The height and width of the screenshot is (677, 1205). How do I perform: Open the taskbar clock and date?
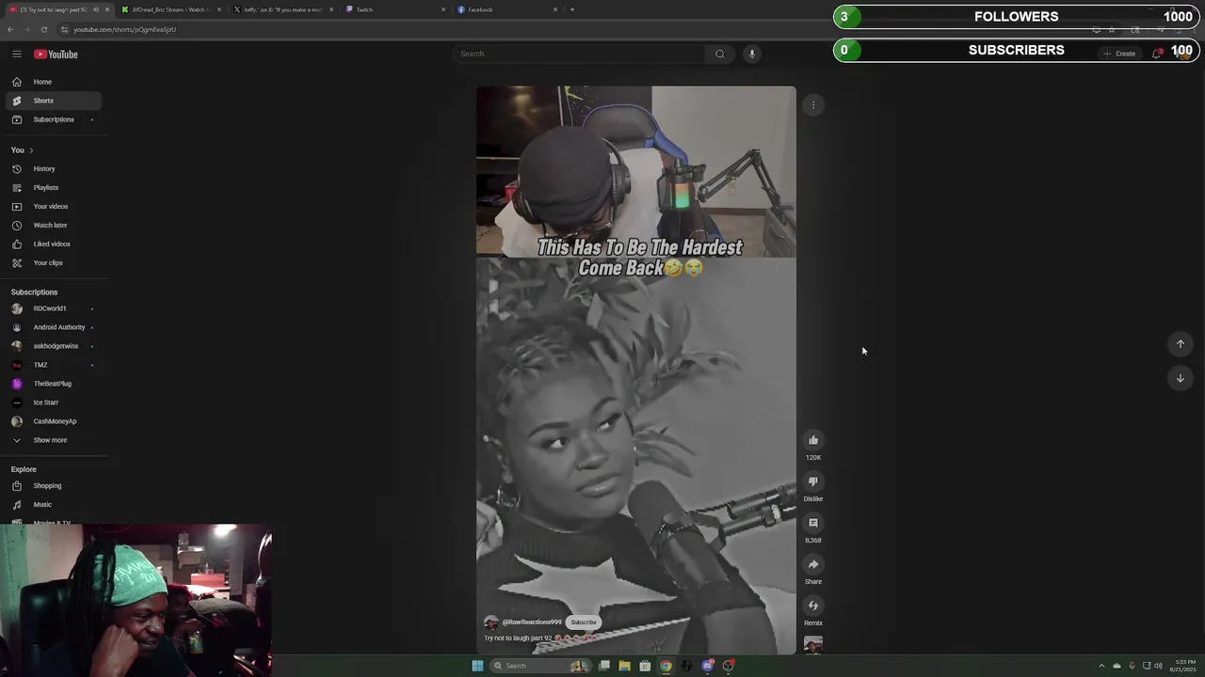click(1184, 666)
